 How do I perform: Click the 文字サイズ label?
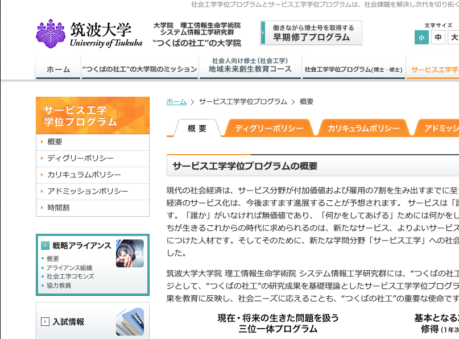[x=438, y=26]
